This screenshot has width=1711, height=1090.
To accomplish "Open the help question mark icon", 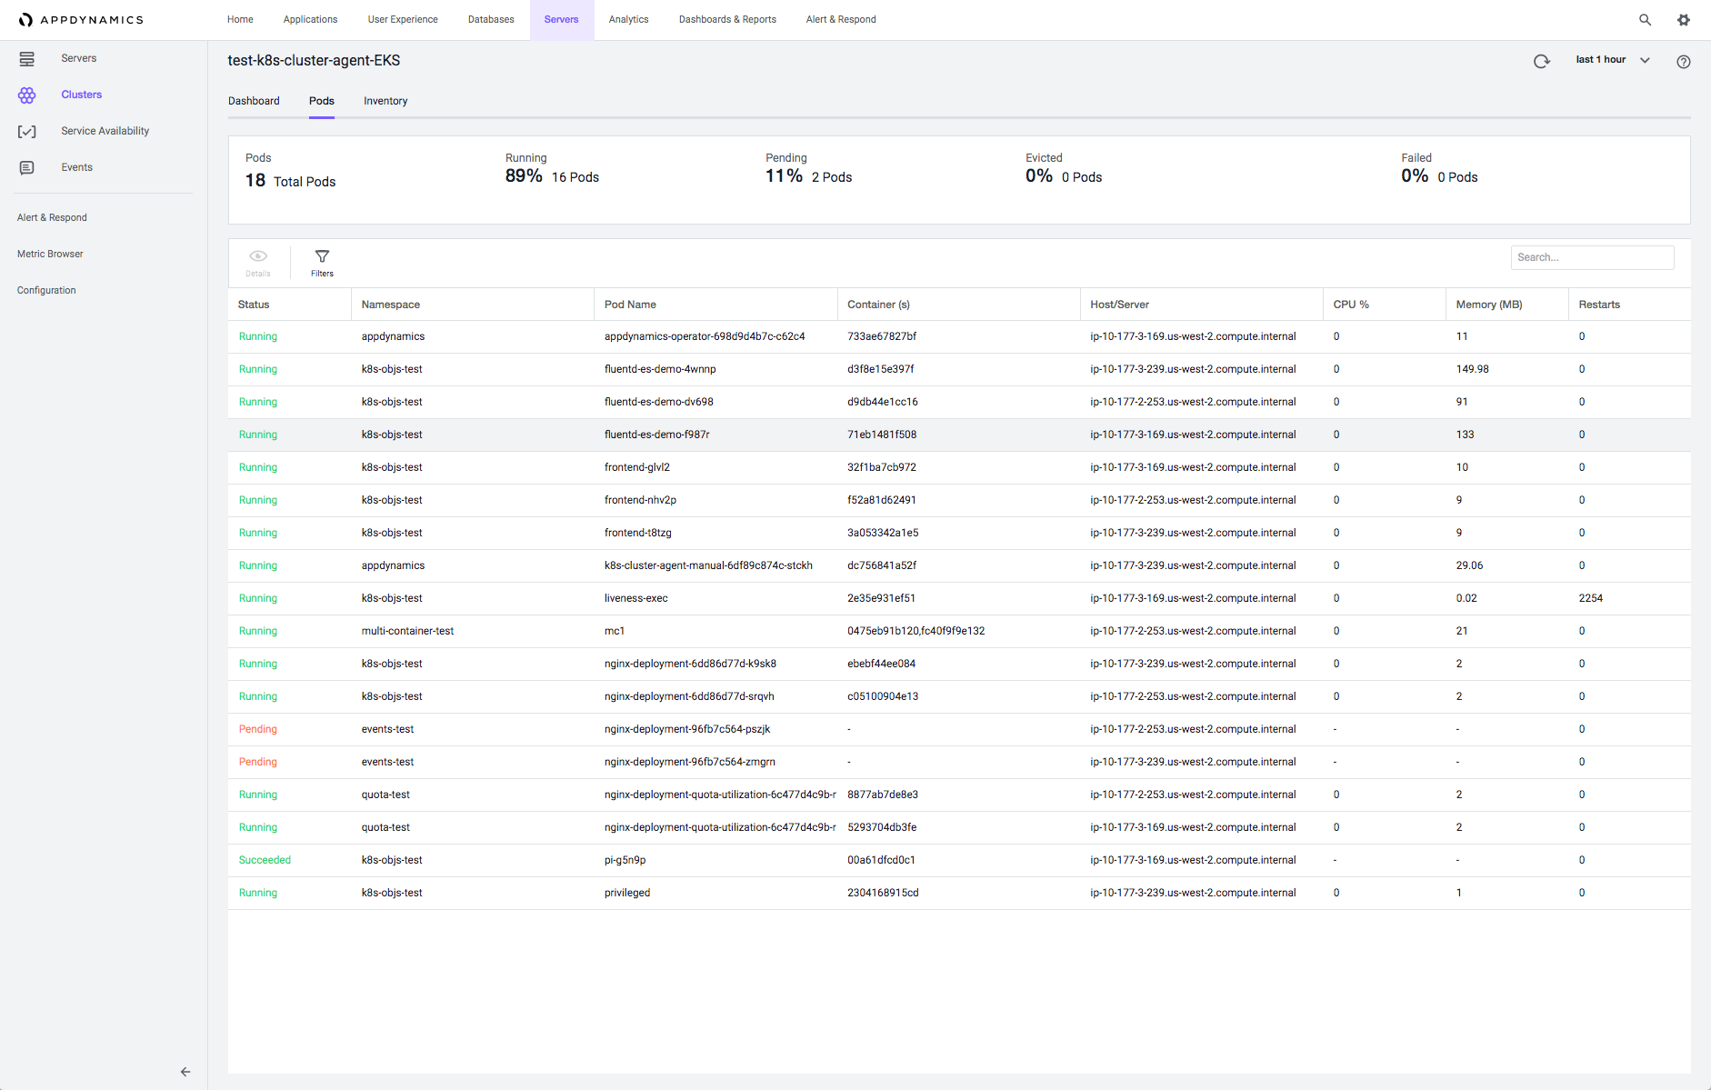I will coord(1684,62).
